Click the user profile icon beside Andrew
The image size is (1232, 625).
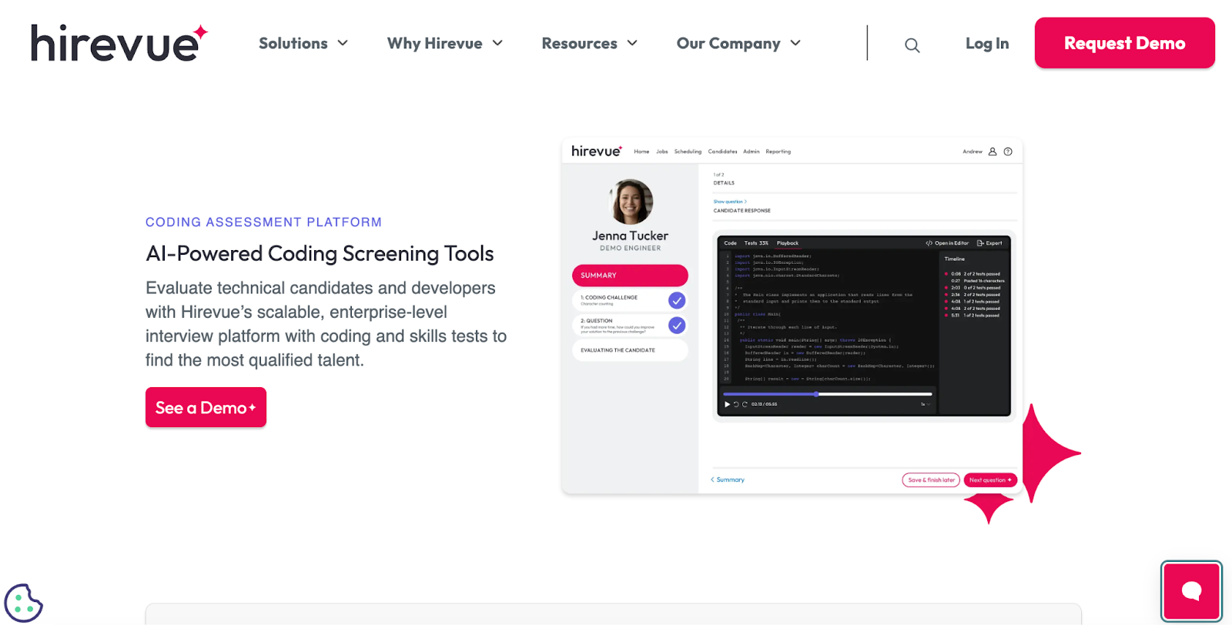[x=993, y=152]
